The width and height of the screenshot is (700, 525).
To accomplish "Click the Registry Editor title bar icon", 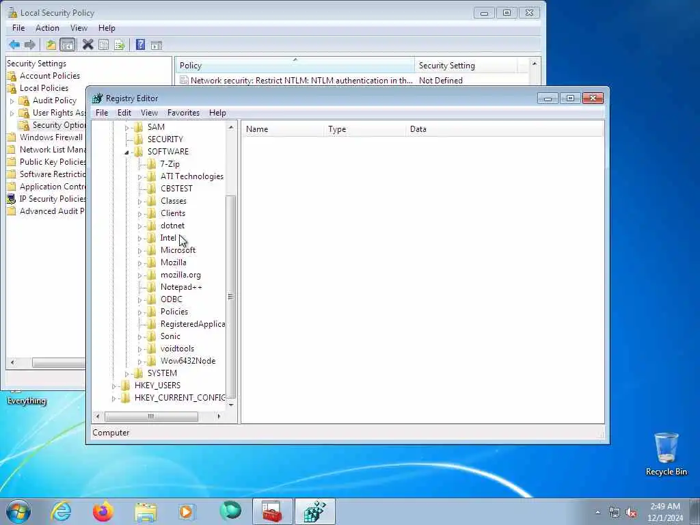I will (97, 98).
